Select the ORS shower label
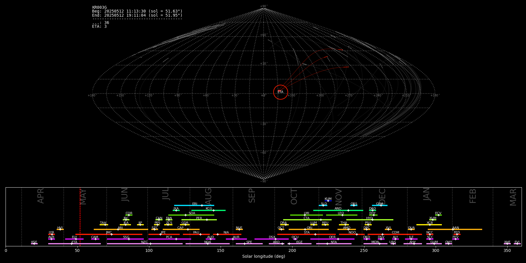The width and height of the screenshot is (526, 263). 354,204
